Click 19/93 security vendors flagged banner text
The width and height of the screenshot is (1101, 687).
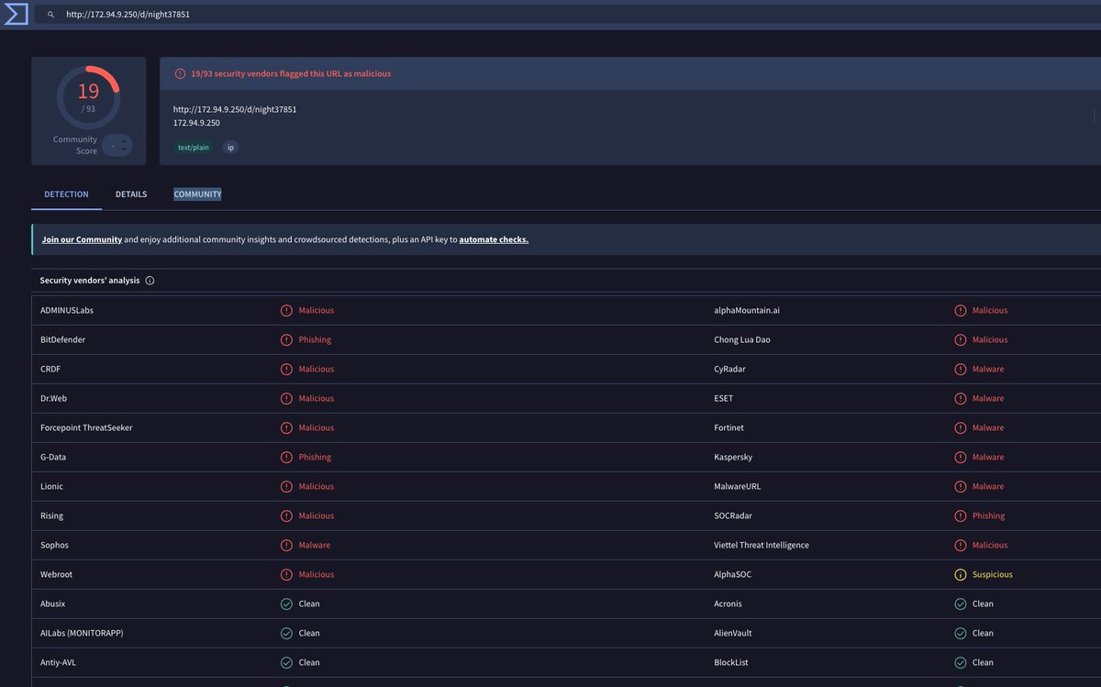pos(291,73)
